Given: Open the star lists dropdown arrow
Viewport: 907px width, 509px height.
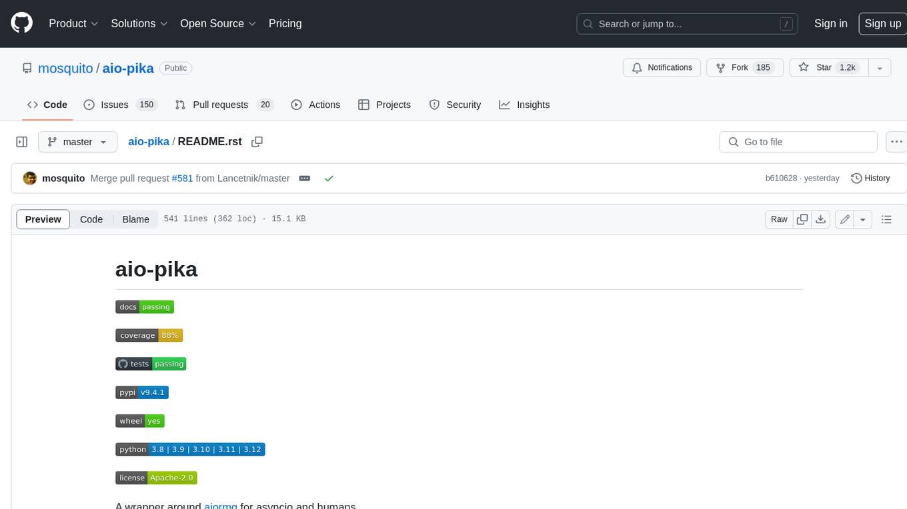Looking at the screenshot, I should tap(879, 68).
